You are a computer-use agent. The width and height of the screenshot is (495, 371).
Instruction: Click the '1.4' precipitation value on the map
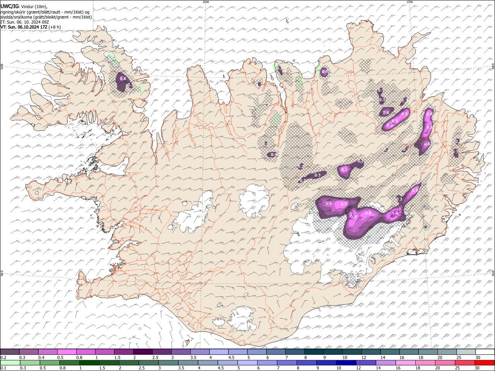click(x=395, y=213)
